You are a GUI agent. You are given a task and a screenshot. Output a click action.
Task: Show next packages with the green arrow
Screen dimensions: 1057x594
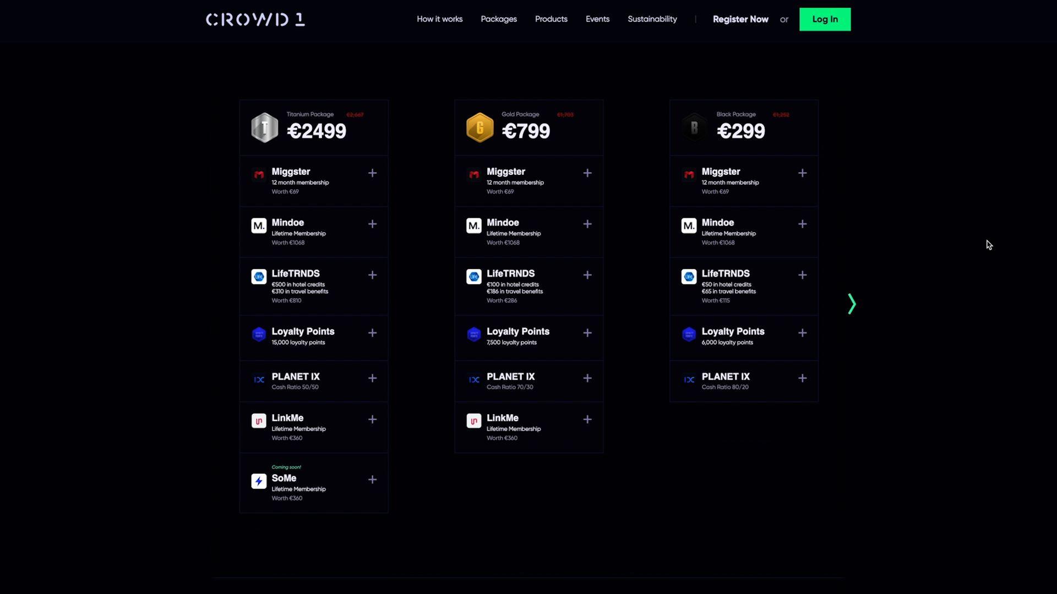pos(852,304)
